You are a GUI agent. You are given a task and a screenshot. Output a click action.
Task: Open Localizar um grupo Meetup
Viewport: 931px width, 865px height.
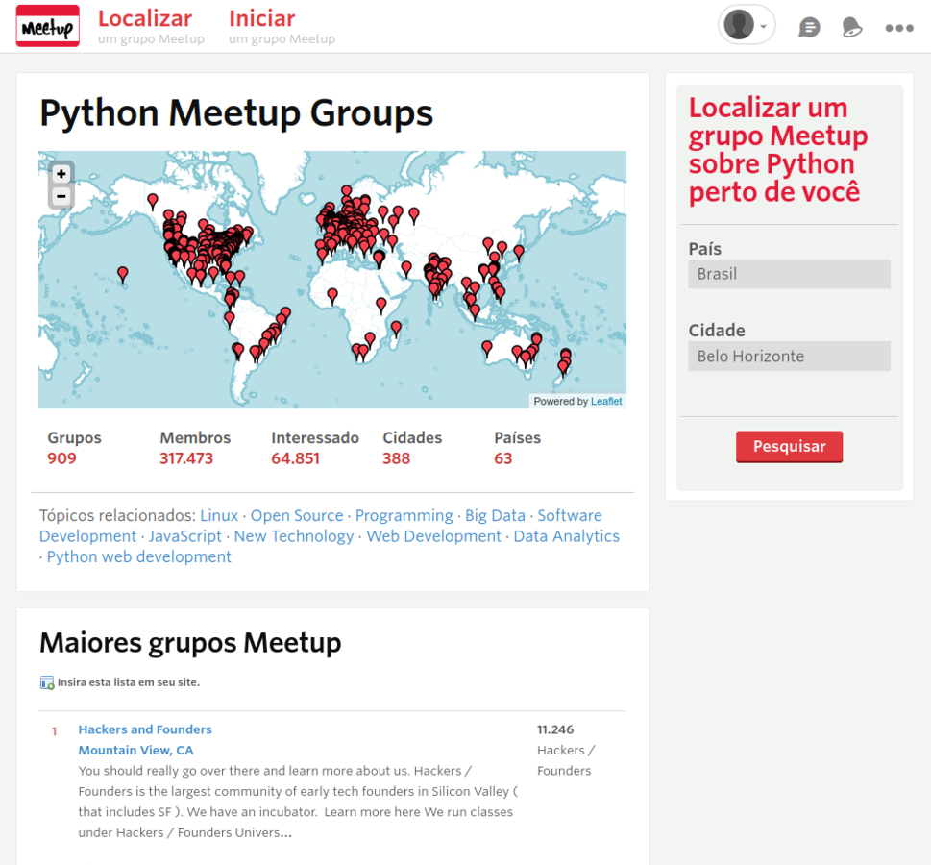[x=151, y=27]
